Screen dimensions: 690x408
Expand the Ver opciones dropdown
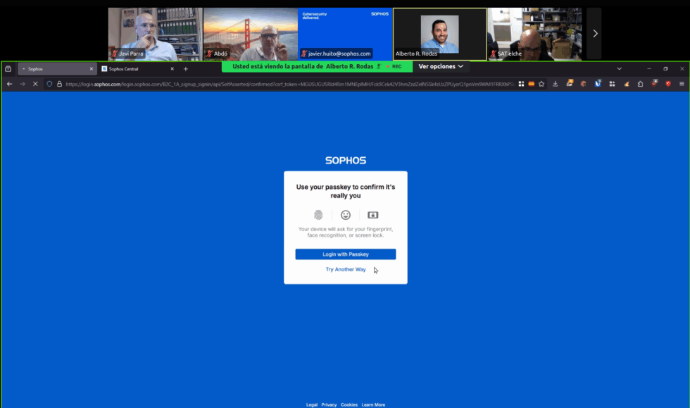(441, 66)
